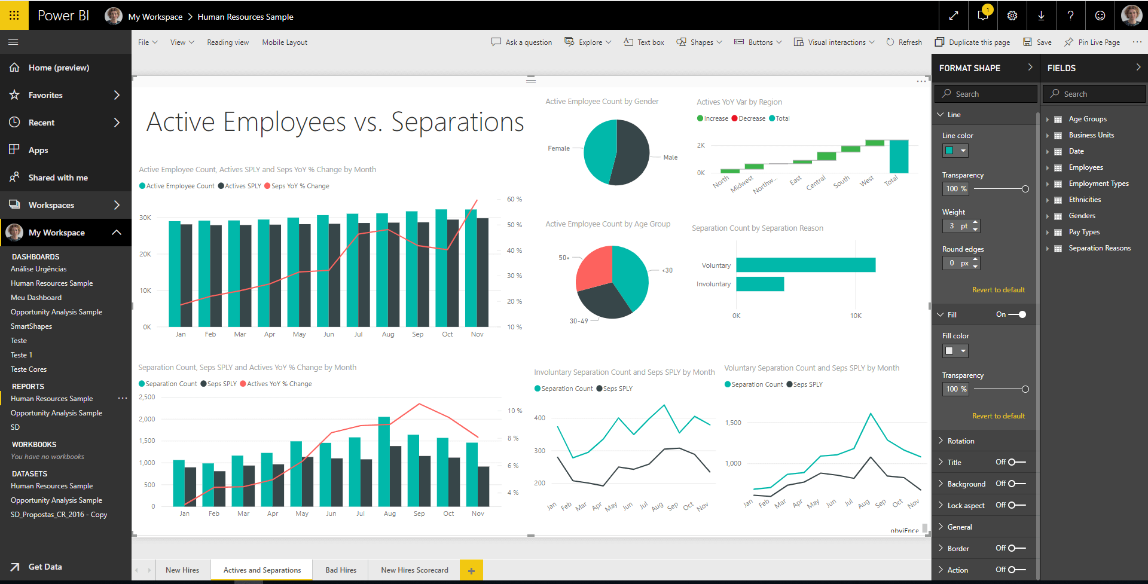Click Revert to default under Round edges
The width and height of the screenshot is (1148, 584).
[x=998, y=289]
